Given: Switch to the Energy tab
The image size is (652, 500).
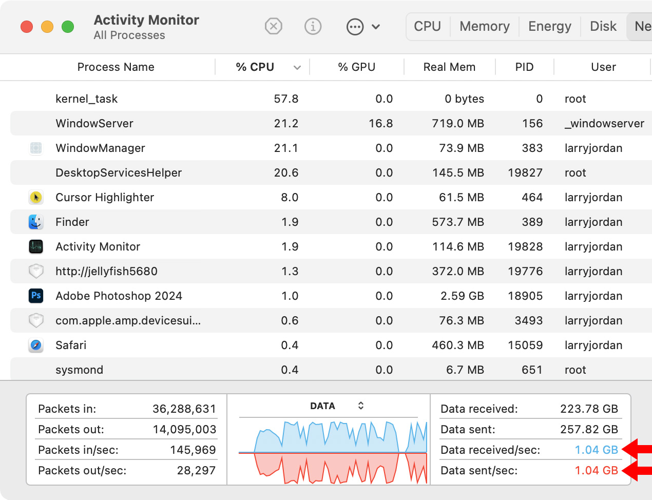Looking at the screenshot, I should 549,26.
